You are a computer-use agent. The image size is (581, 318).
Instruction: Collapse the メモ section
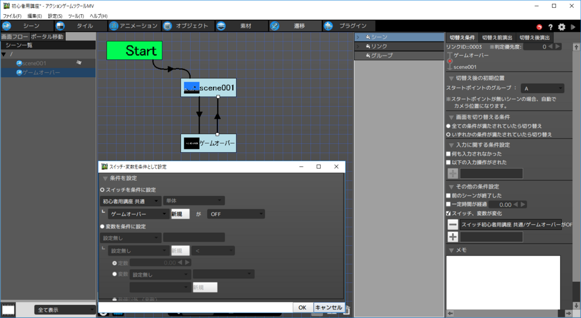451,250
